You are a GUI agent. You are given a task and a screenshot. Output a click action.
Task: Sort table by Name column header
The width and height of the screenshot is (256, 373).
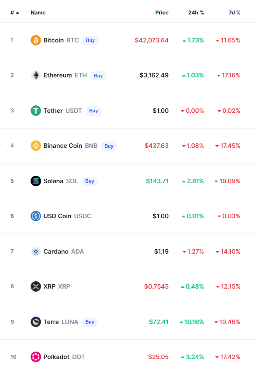[38, 13]
